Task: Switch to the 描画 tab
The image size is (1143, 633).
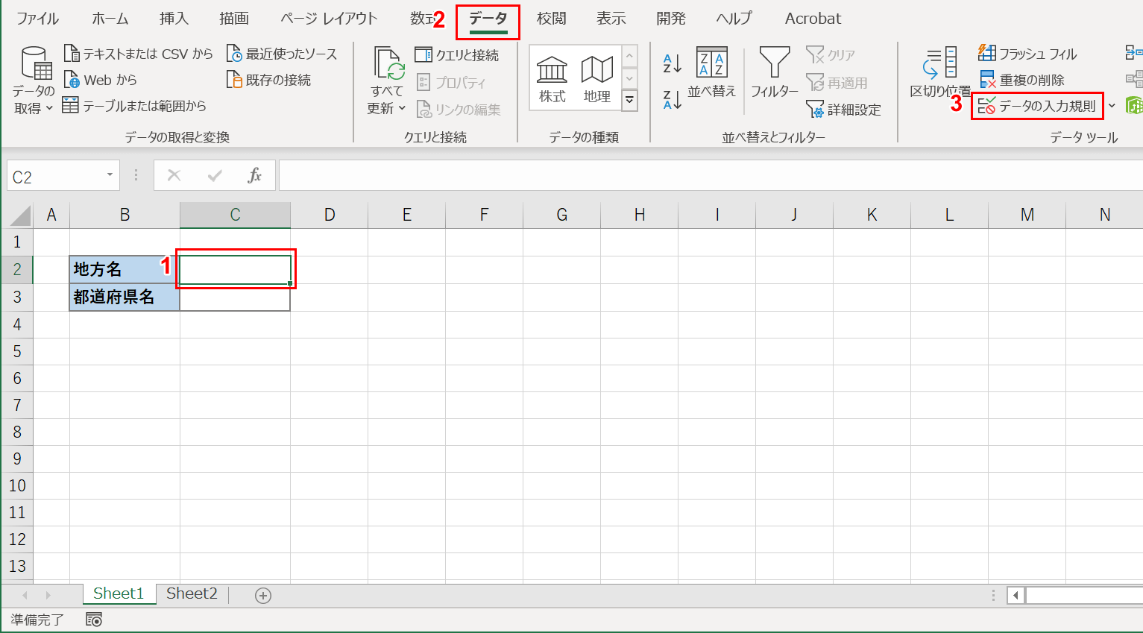Action: tap(234, 19)
